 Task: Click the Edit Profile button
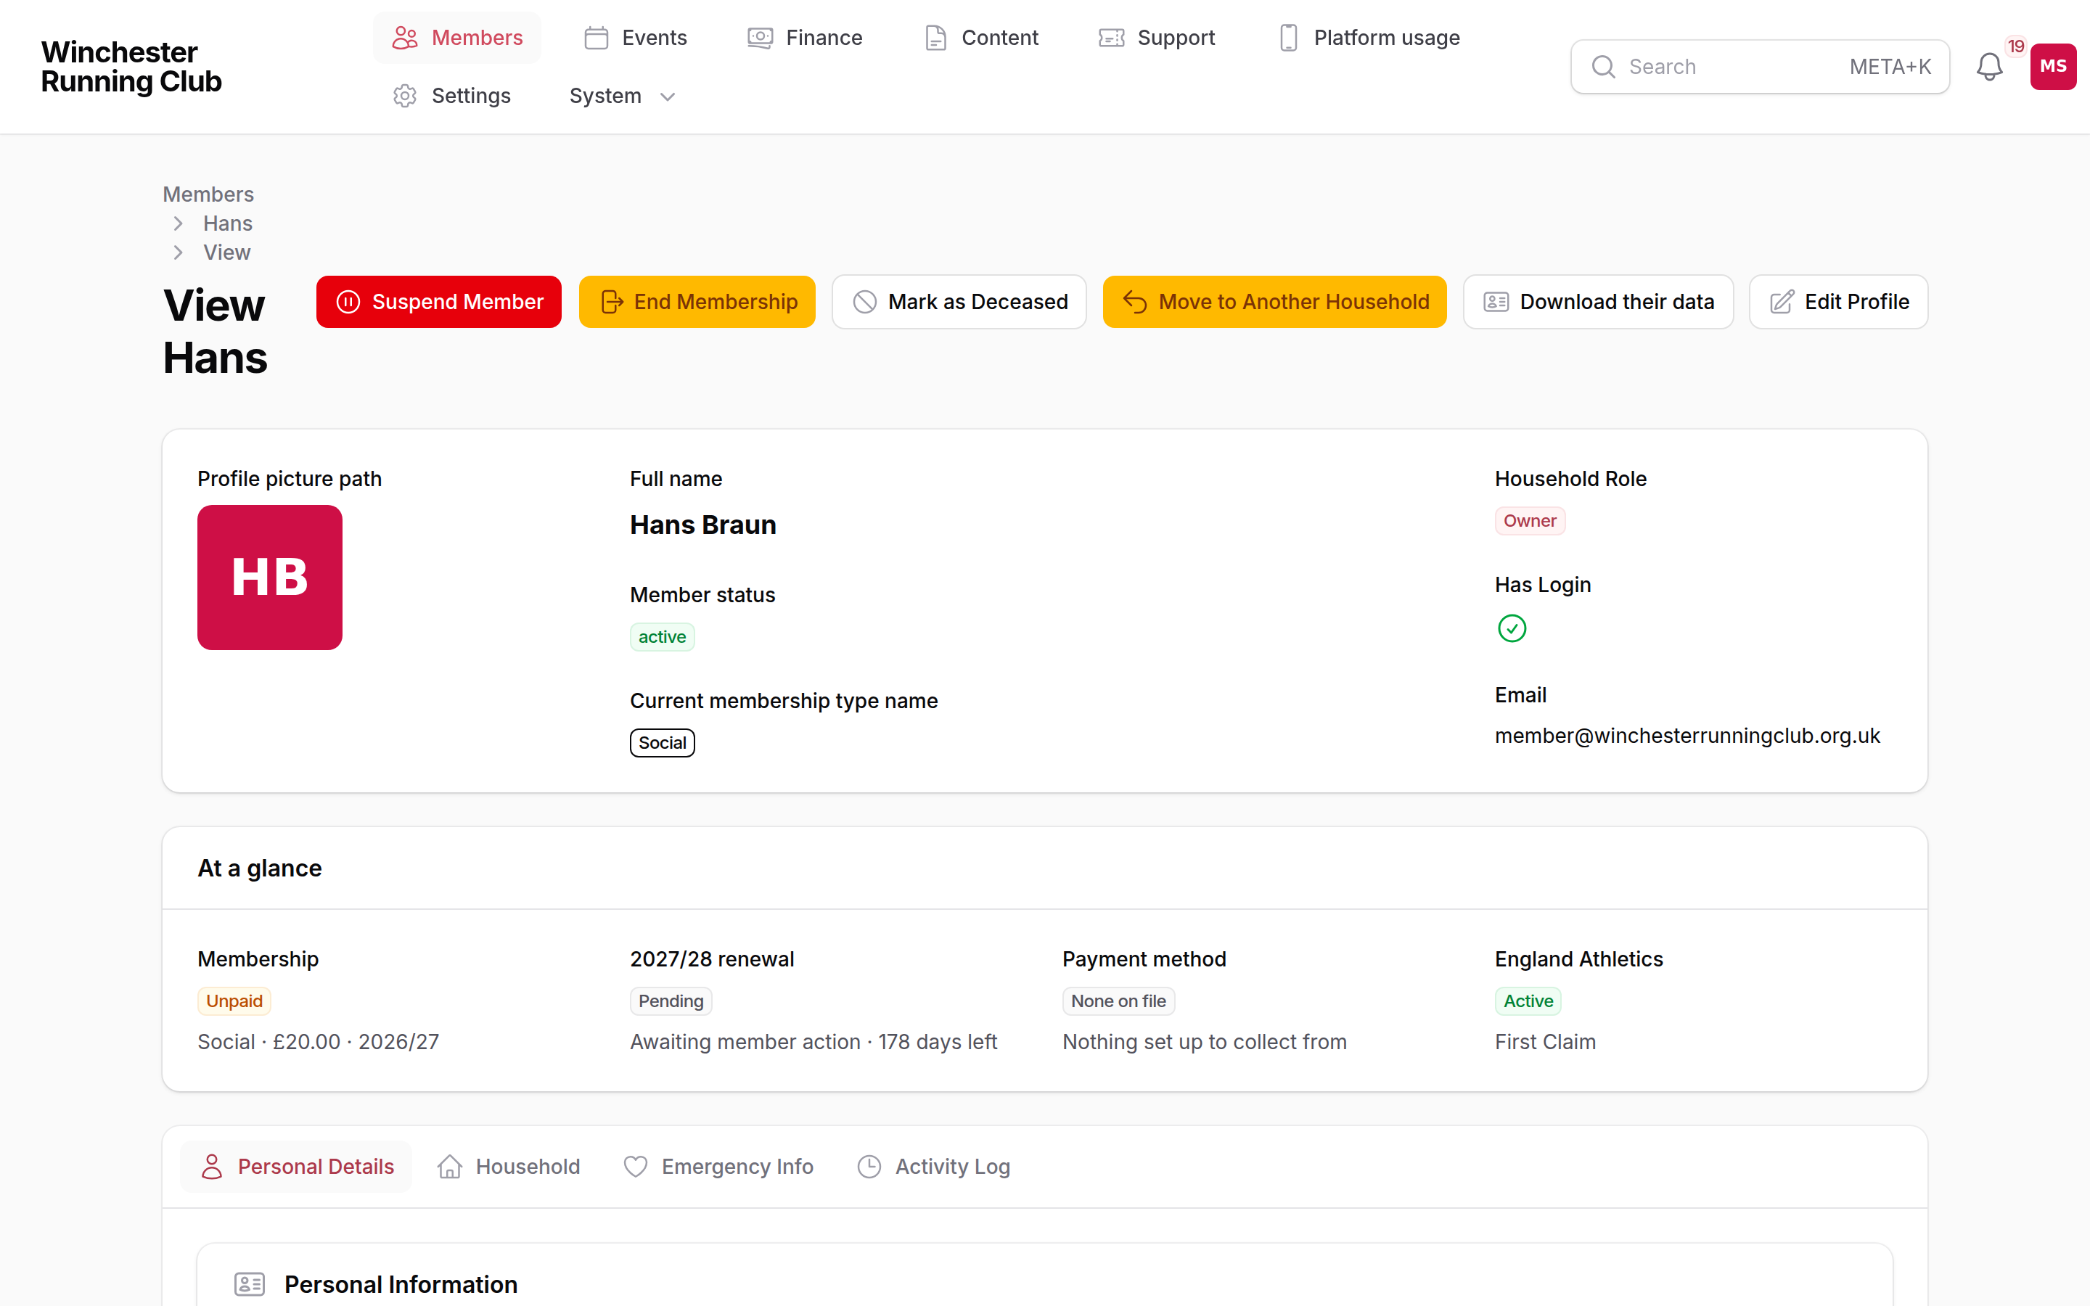(1839, 301)
